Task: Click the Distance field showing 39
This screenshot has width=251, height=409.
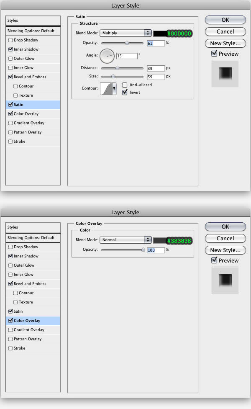Action: [x=156, y=68]
